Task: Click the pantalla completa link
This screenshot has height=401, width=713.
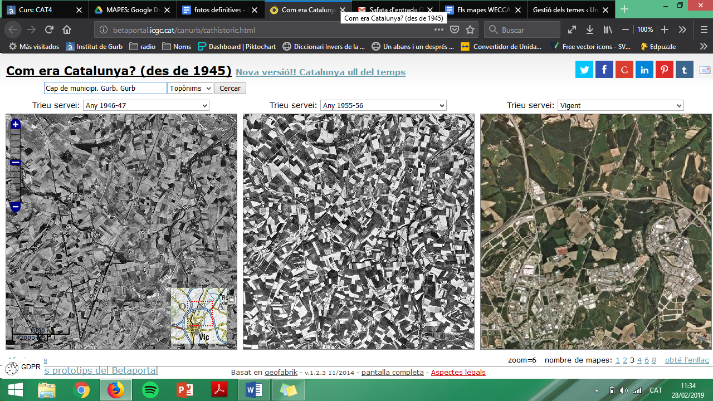Action: click(x=393, y=372)
